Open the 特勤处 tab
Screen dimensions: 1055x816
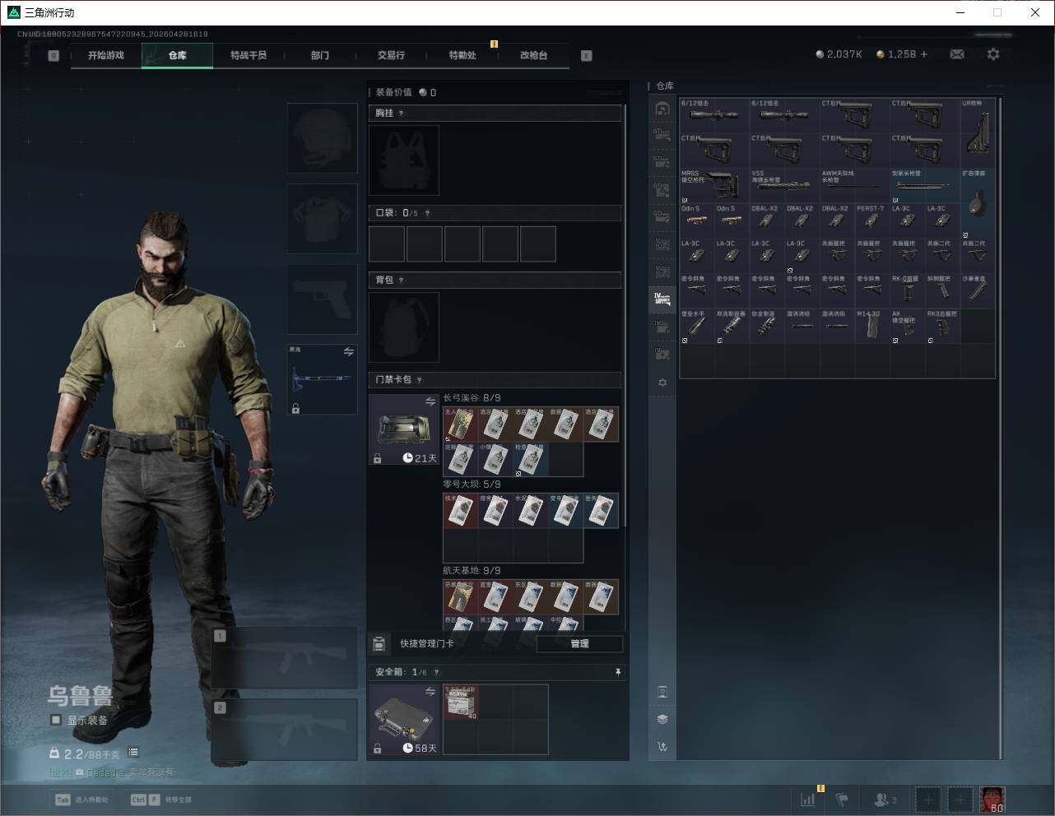pos(462,55)
